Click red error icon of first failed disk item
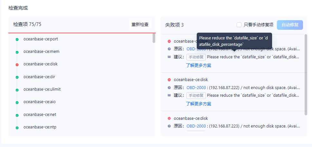 coord(169,41)
